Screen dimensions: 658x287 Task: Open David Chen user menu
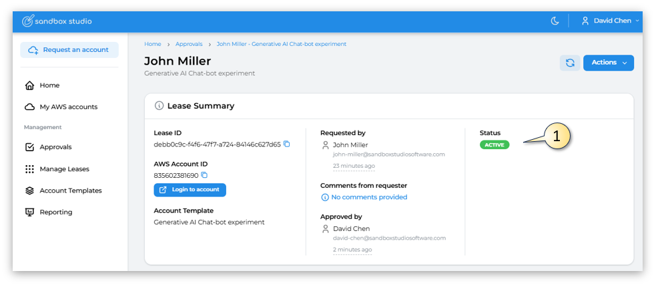[x=610, y=21]
